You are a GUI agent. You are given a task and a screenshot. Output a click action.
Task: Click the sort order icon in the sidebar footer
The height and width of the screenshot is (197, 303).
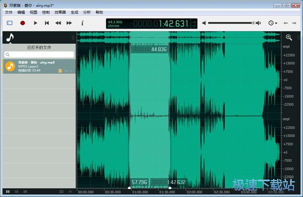(x=70, y=192)
